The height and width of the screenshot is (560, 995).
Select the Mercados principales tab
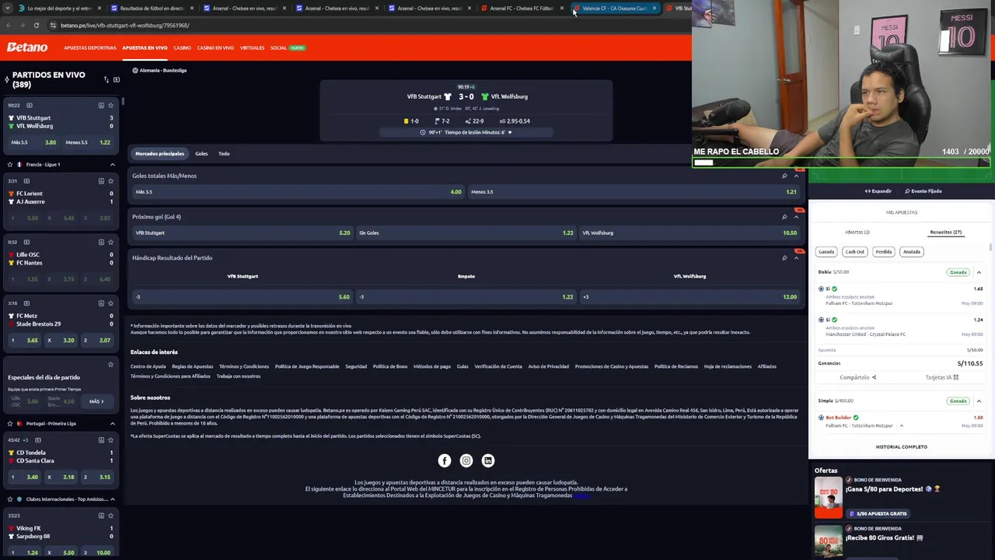pos(159,153)
